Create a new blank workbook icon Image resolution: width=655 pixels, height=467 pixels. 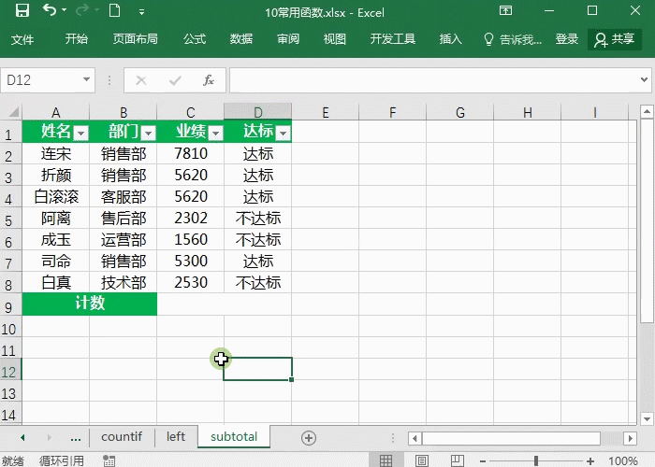pos(114,10)
